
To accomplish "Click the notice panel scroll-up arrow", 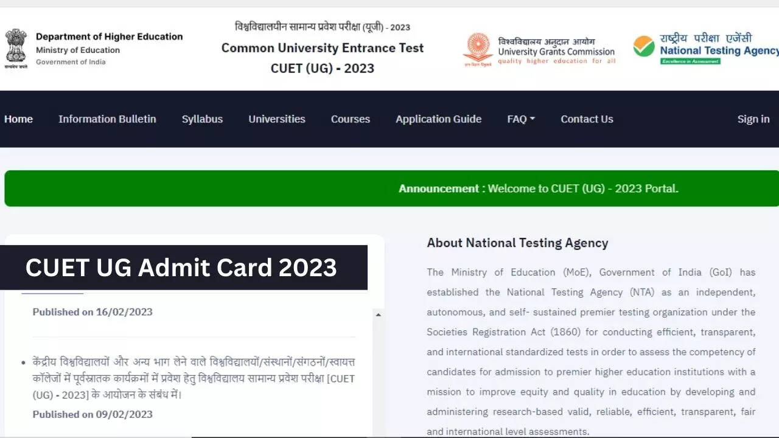I will click(x=378, y=315).
